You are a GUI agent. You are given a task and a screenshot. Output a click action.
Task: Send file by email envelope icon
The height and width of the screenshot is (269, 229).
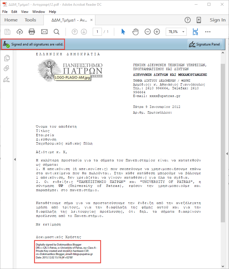point(44,32)
